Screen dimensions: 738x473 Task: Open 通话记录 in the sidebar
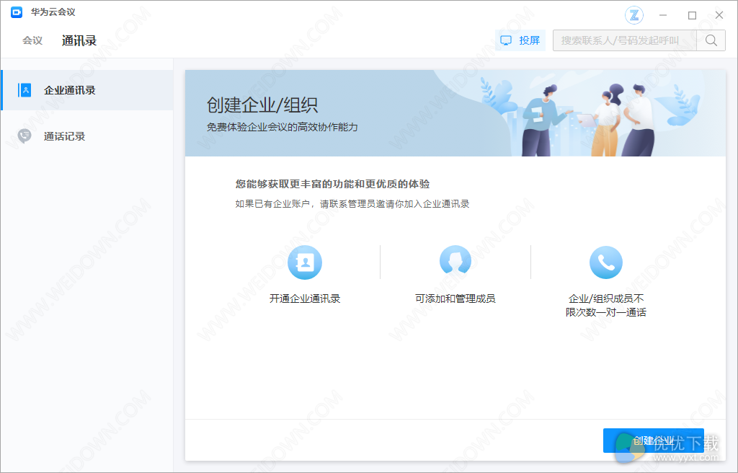coord(87,136)
